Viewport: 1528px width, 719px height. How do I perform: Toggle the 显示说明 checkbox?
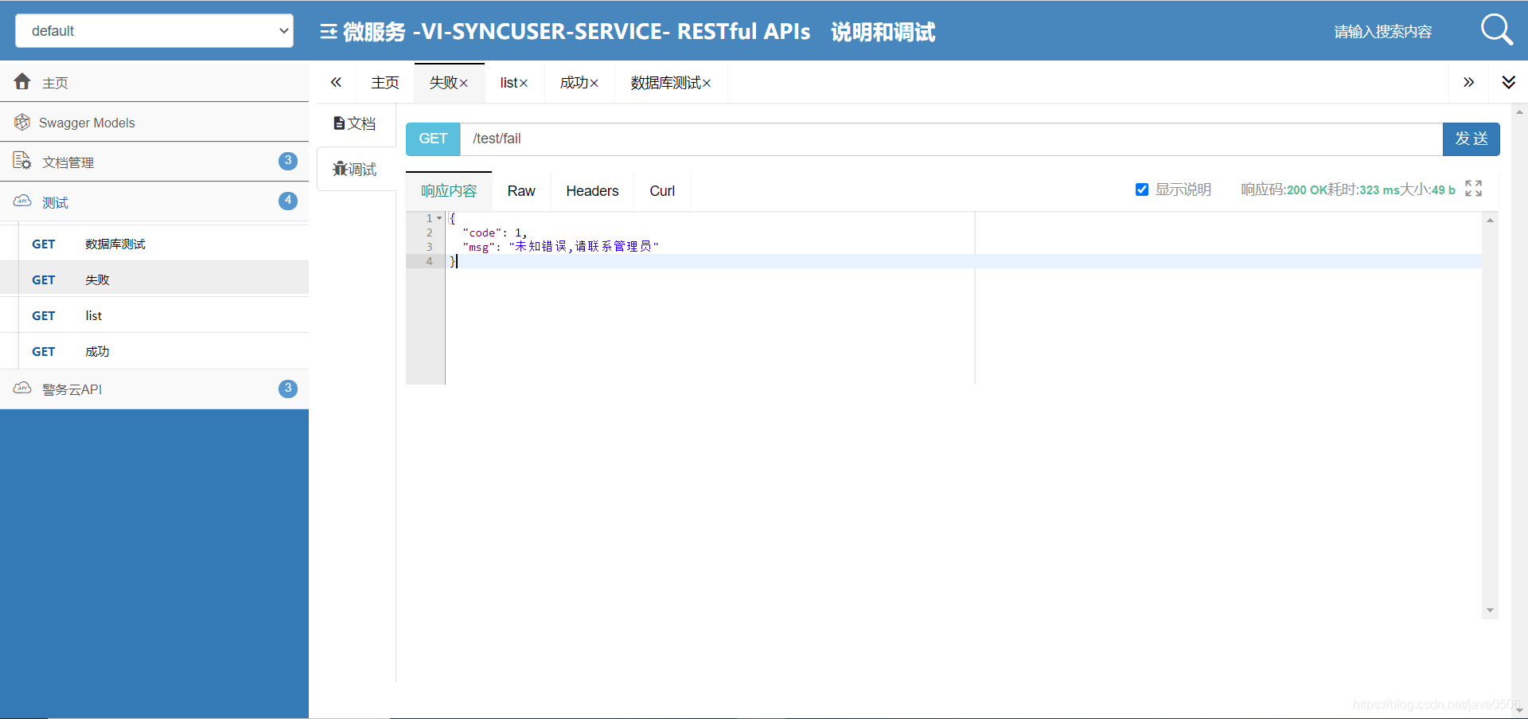click(1142, 190)
